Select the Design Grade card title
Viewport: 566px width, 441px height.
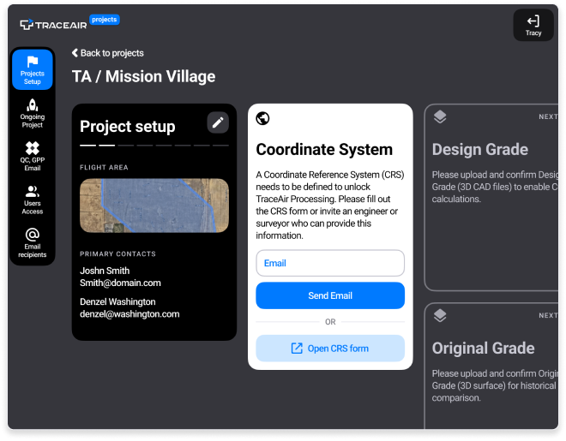[480, 149]
